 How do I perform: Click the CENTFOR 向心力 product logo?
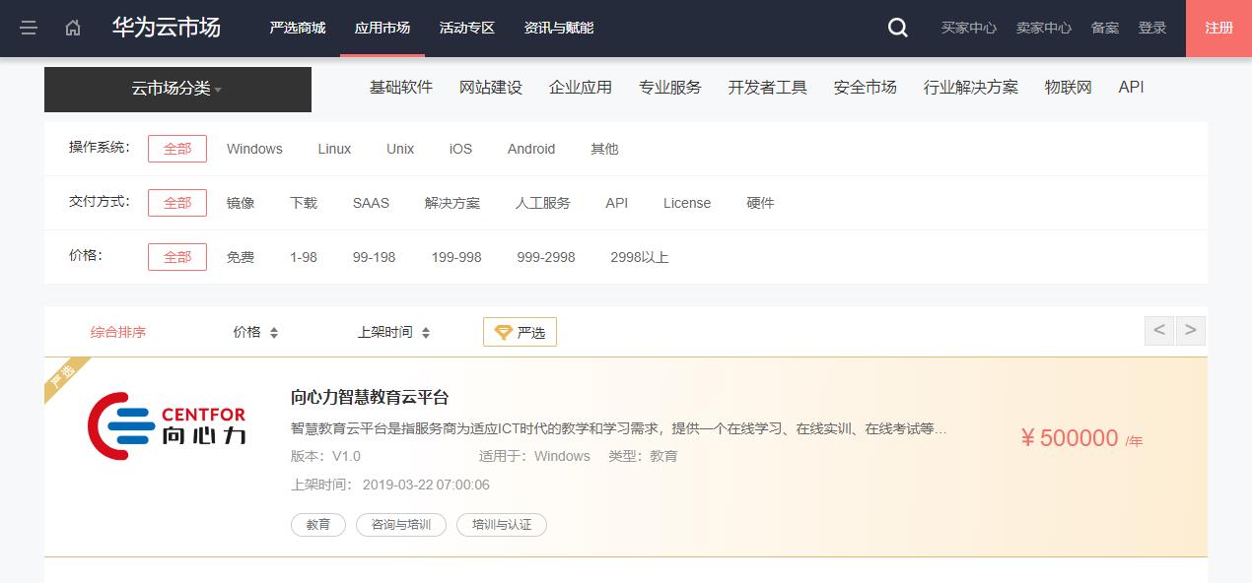pos(167,425)
